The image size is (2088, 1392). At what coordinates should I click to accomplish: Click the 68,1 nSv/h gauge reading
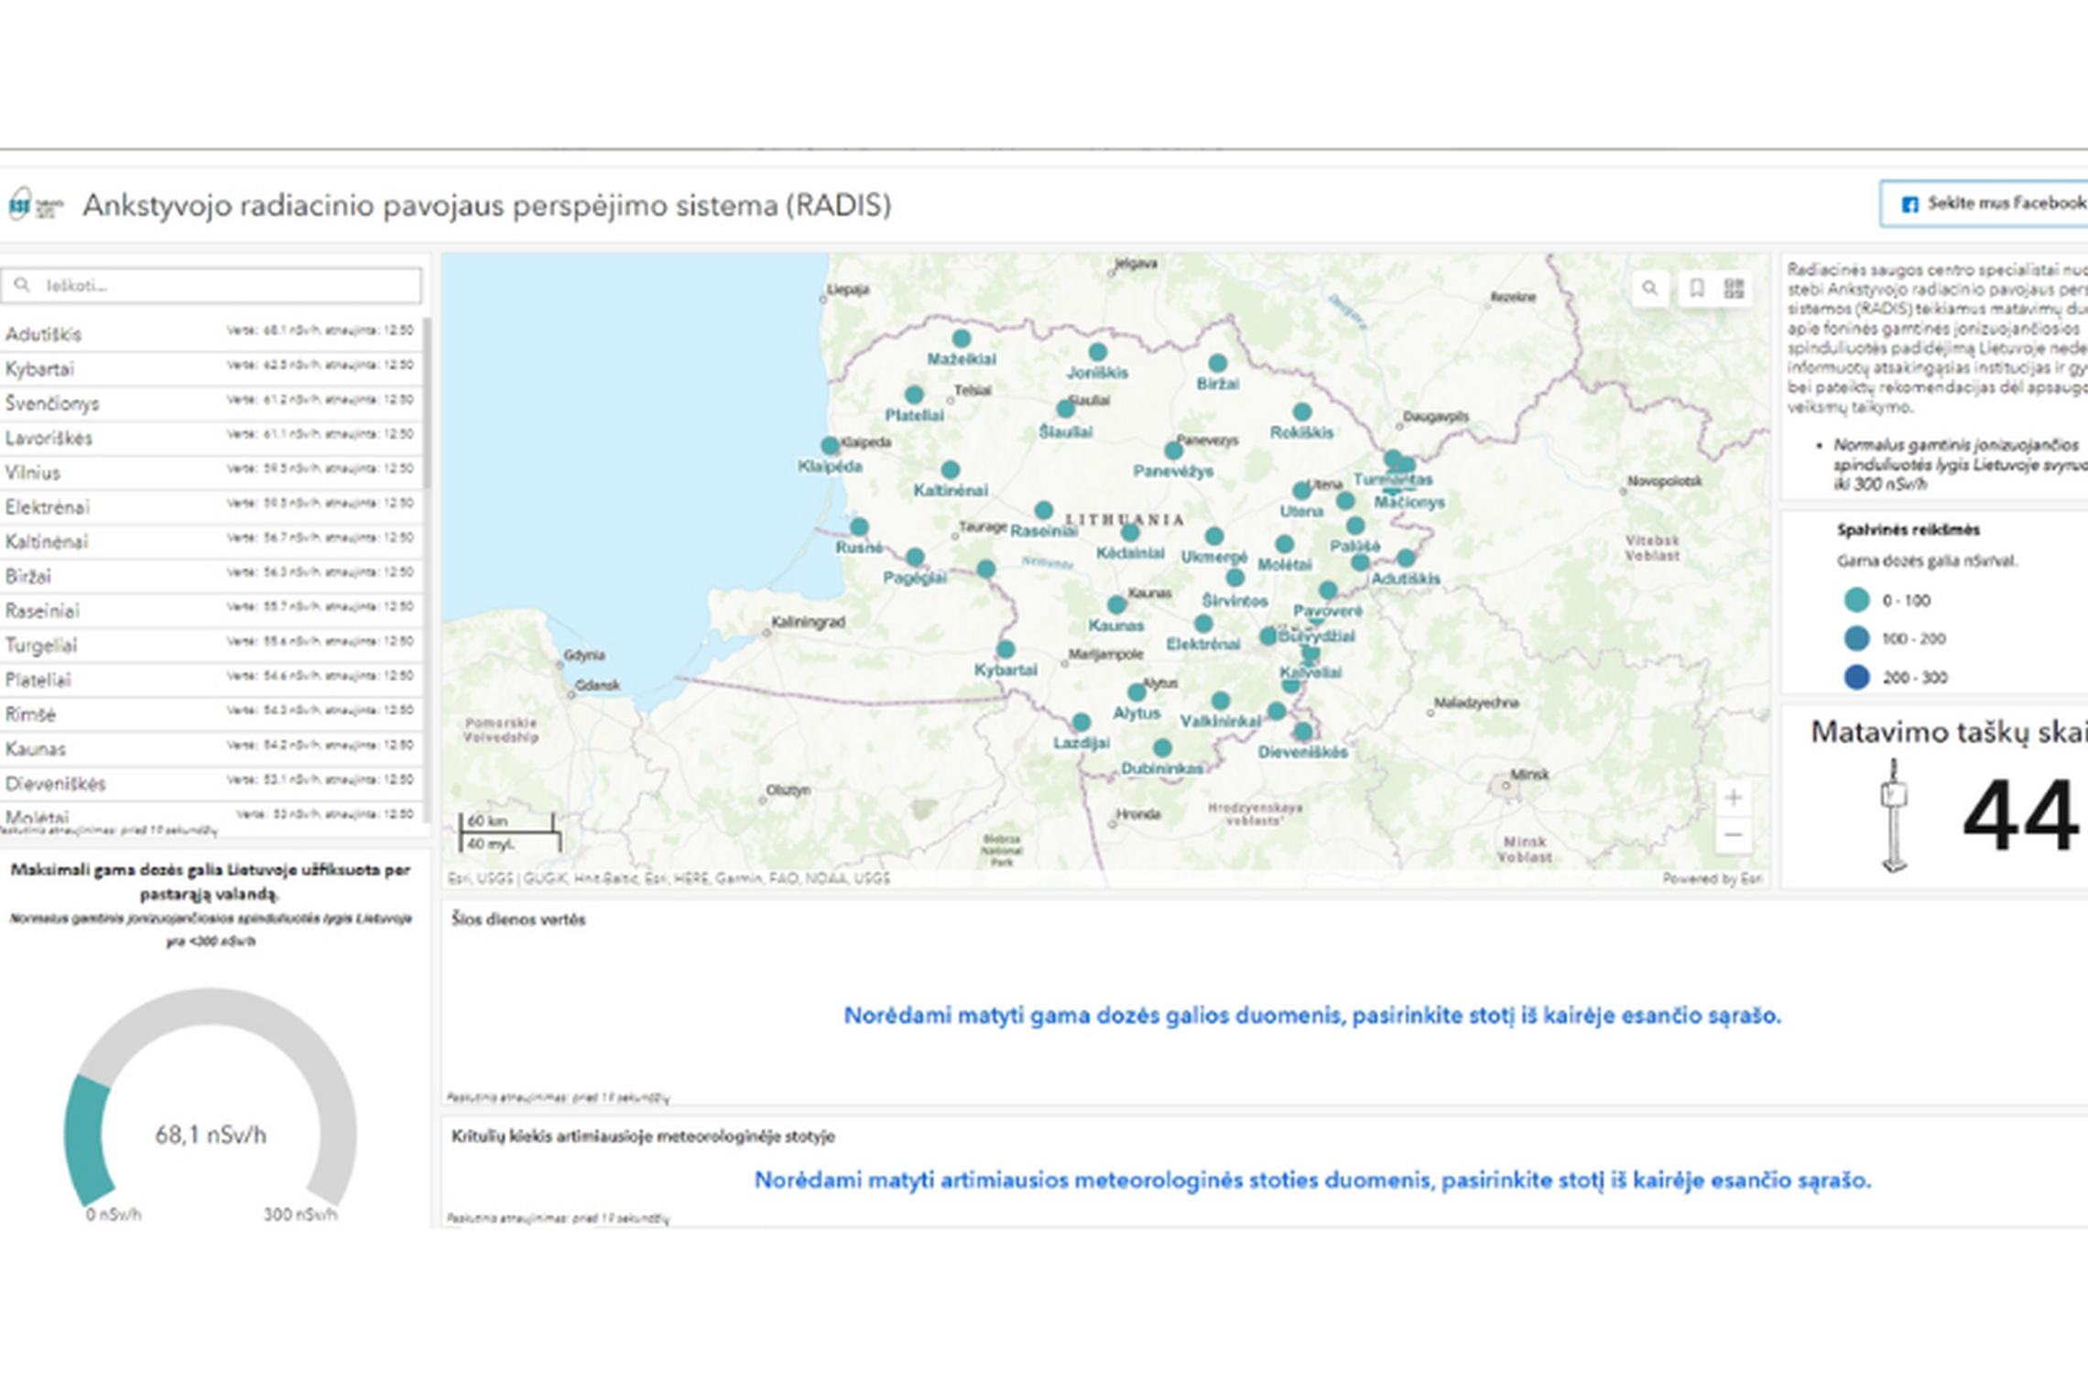click(x=211, y=1135)
